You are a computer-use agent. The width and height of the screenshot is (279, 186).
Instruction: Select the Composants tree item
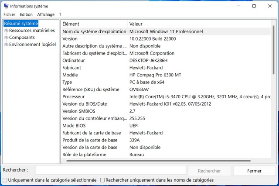22,38
